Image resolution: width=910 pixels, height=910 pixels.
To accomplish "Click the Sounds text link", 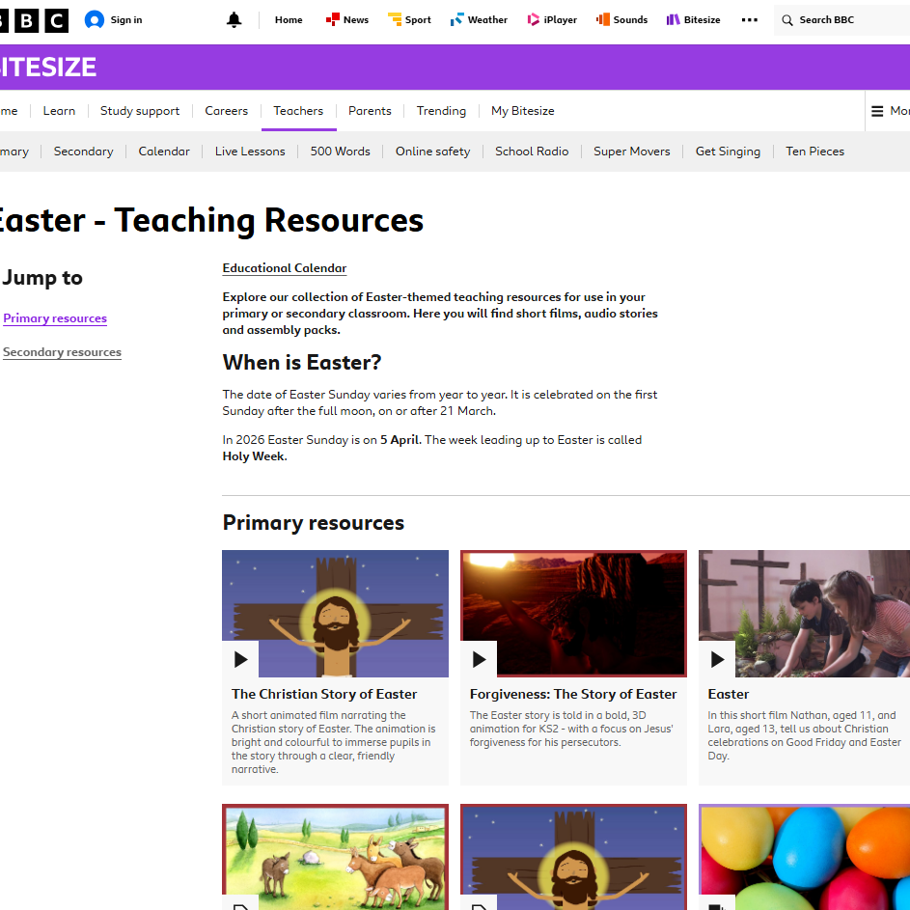I will pyautogui.click(x=630, y=19).
